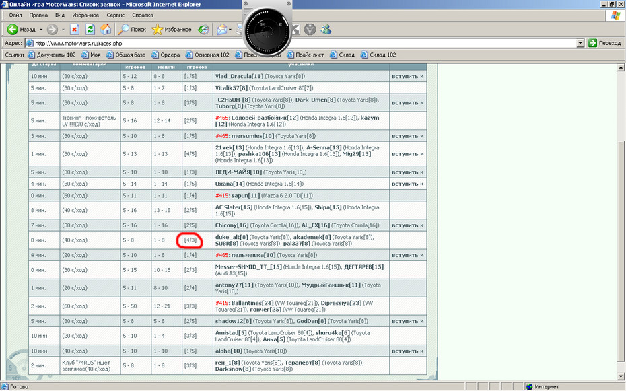Click player name AC Slater[15]
The image size is (626, 391).
tap(234, 207)
